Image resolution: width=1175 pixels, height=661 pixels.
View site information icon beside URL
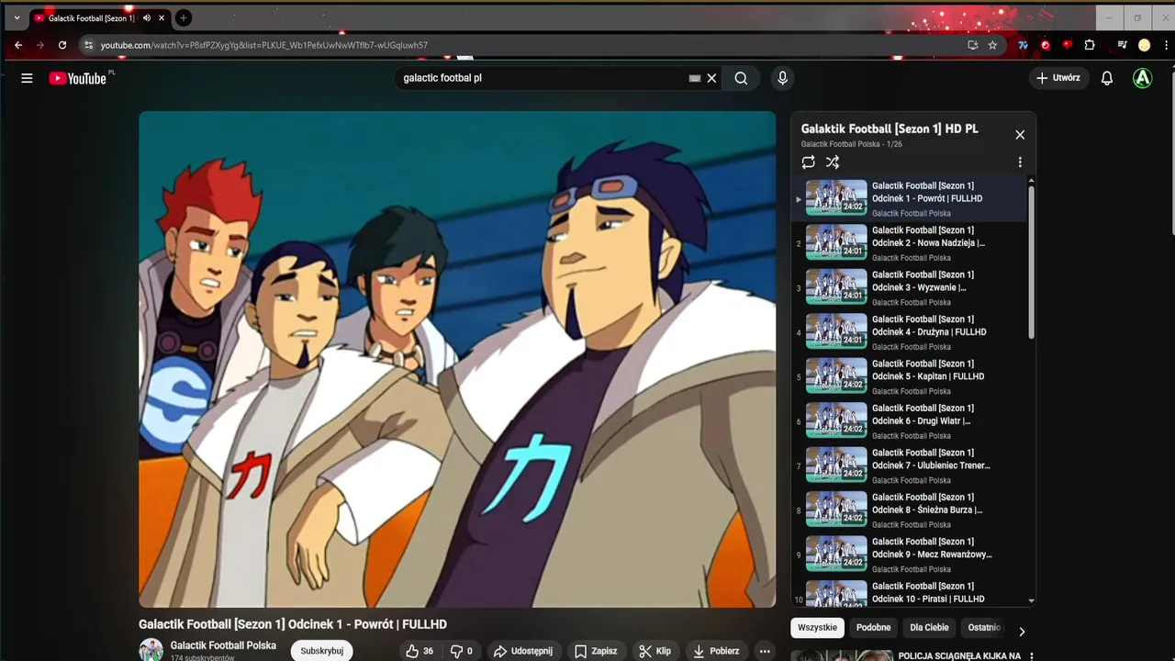click(88, 45)
